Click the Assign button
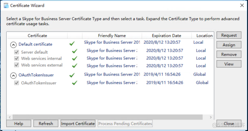This screenshot has width=248, height=131. [x=229, y=45]
